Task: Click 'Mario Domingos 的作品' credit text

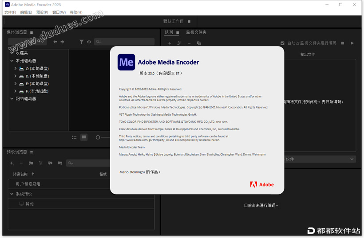Action: tap(140, 172)
